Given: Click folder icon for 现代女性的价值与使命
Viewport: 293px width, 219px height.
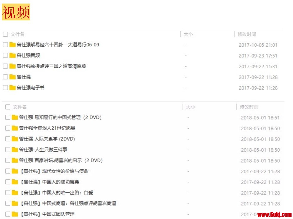Looking at the screenshot, I should point(15,171).
